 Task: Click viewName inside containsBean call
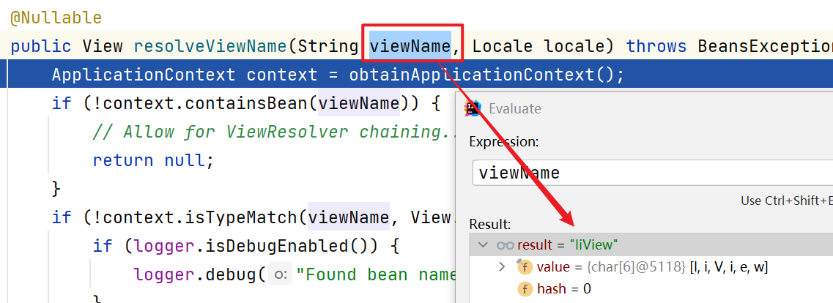coord(358,103)
